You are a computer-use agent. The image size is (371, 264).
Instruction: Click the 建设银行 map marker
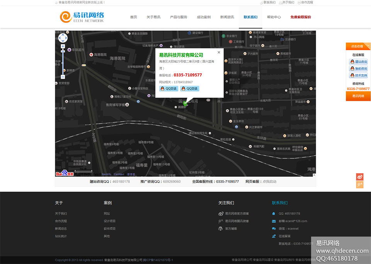click(x=189, y=33)
